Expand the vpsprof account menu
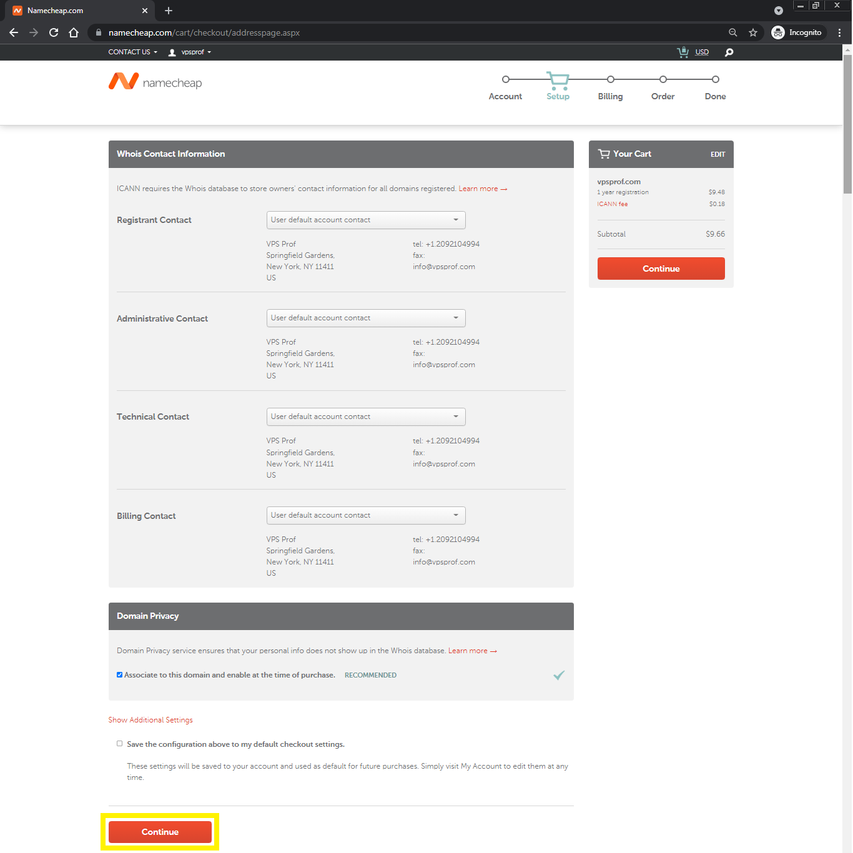This screenshot has width=853, height=853. point(196,52)
